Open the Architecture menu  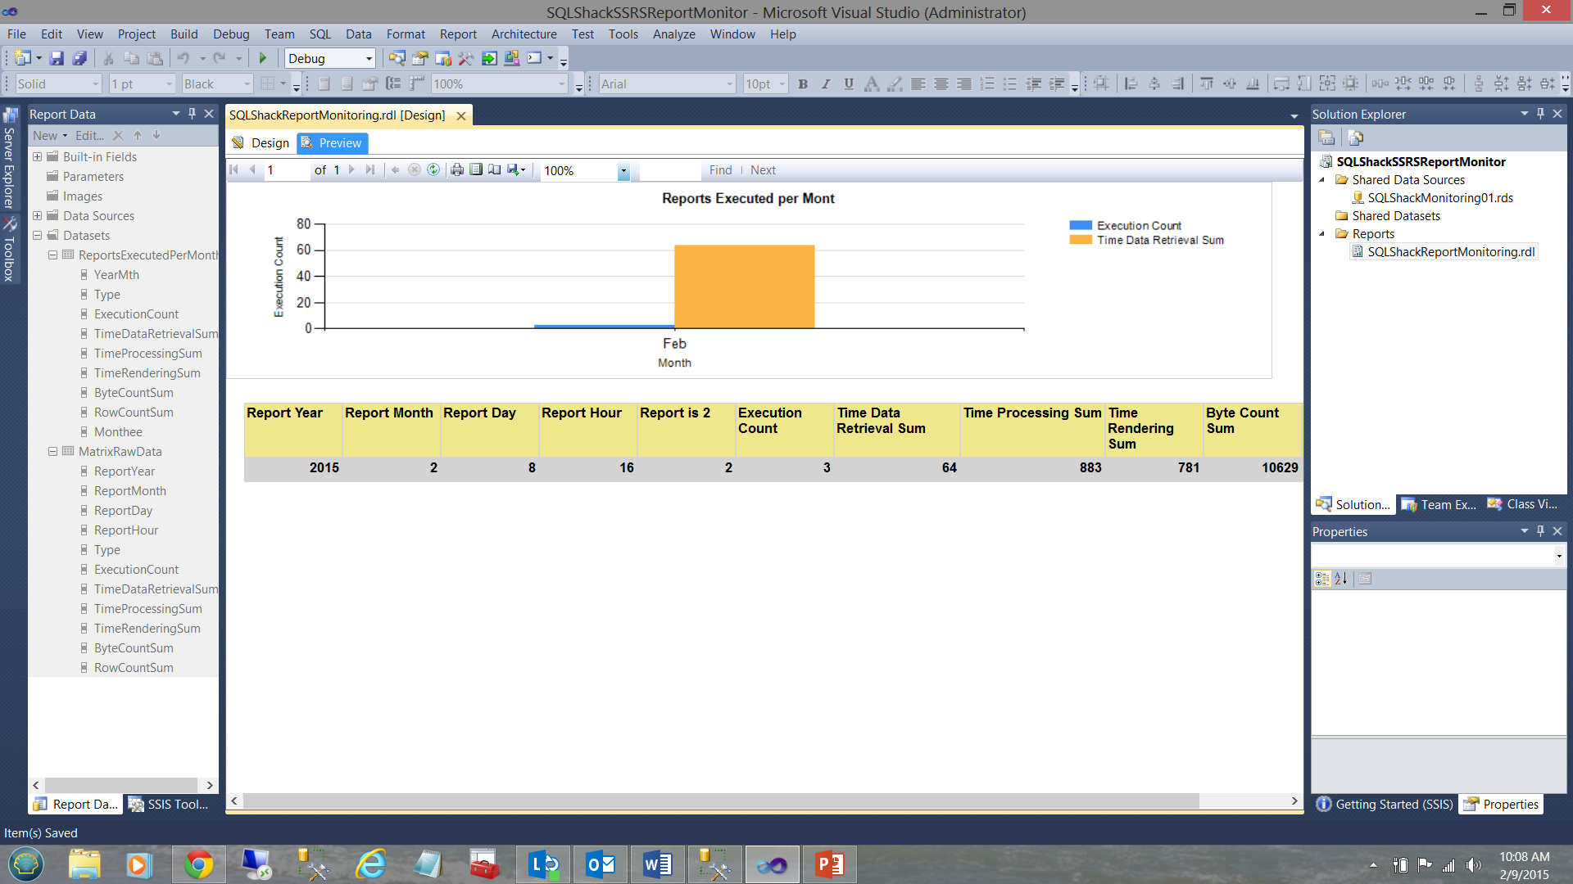(x=524, y=34)
